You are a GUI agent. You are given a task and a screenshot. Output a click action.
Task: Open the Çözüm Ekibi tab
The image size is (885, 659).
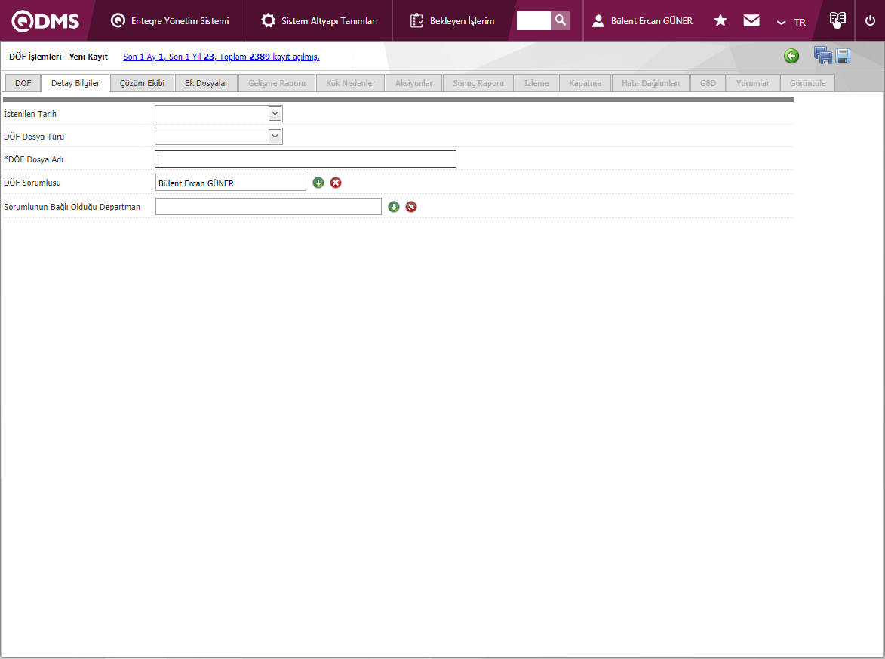[x=143, y=83]
